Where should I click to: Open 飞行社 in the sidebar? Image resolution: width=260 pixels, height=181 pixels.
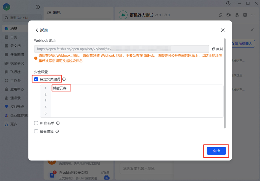click(x=15, y=72)
